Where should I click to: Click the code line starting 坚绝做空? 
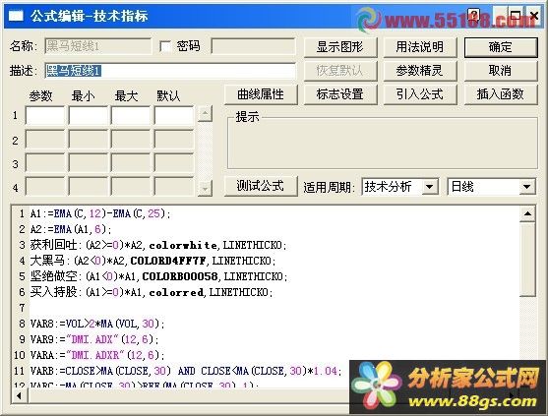[159, 276]
